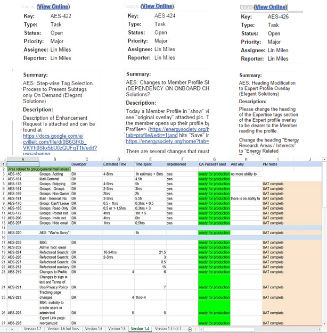Select cell AES-220
The height and width of the screenshot is (333, 327).
coord(23,233)
